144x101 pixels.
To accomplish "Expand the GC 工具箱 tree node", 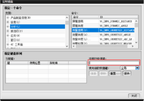I will tap(8, 44).
